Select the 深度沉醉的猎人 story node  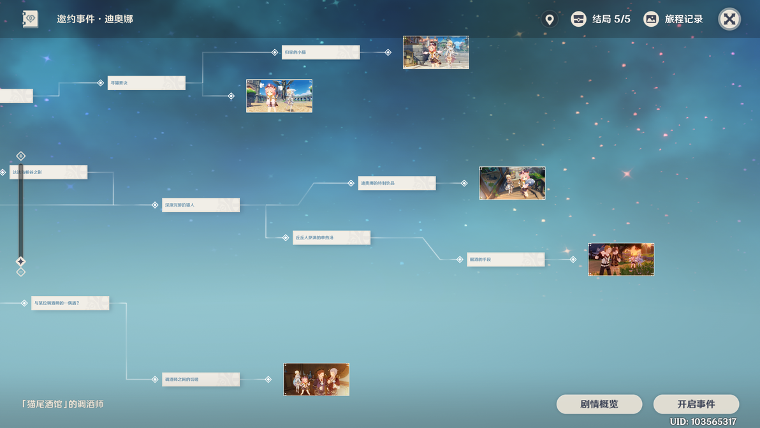coord(201,205)
